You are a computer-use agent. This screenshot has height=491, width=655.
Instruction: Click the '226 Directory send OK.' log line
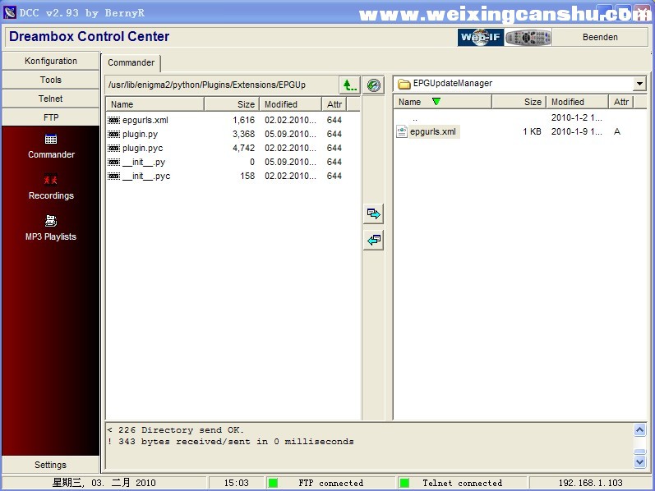coord(175,430)
